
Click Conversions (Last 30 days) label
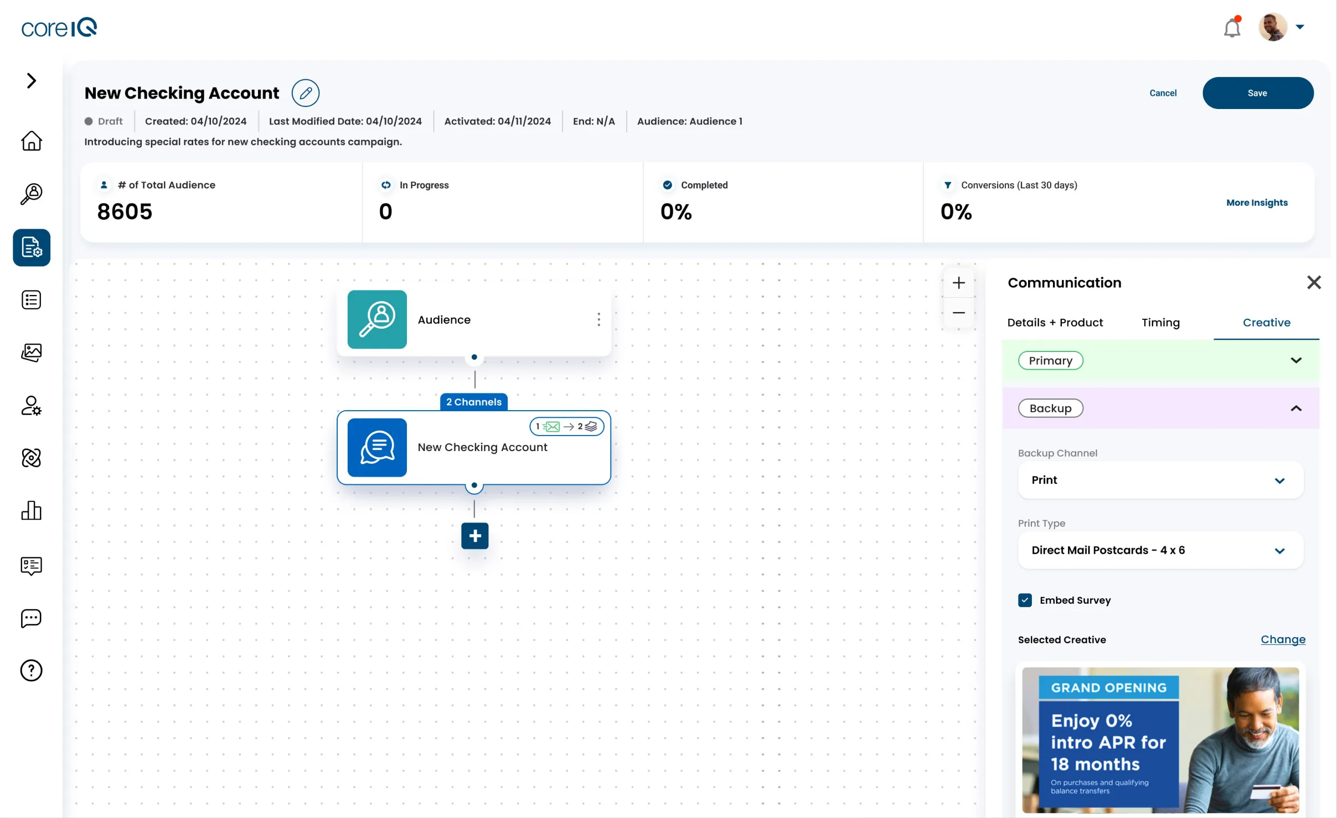click(1019, 185)
